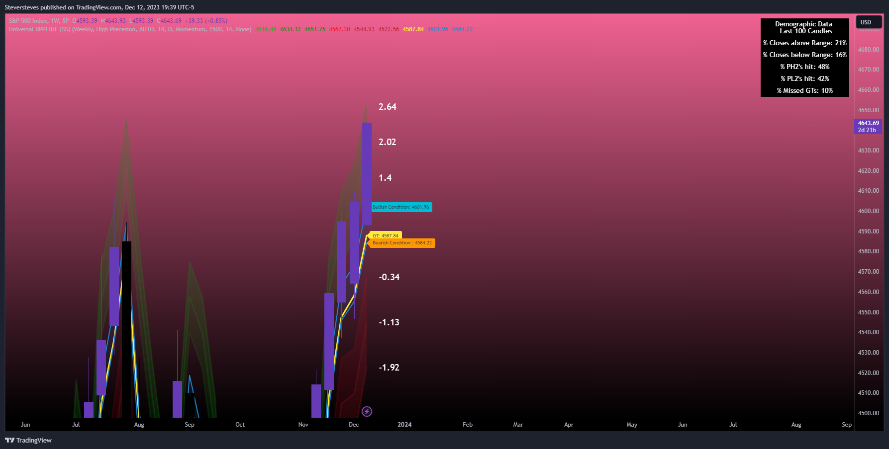Click the black candle near August
The width and height of the screenshot is (889, 449).
point(127,329)
